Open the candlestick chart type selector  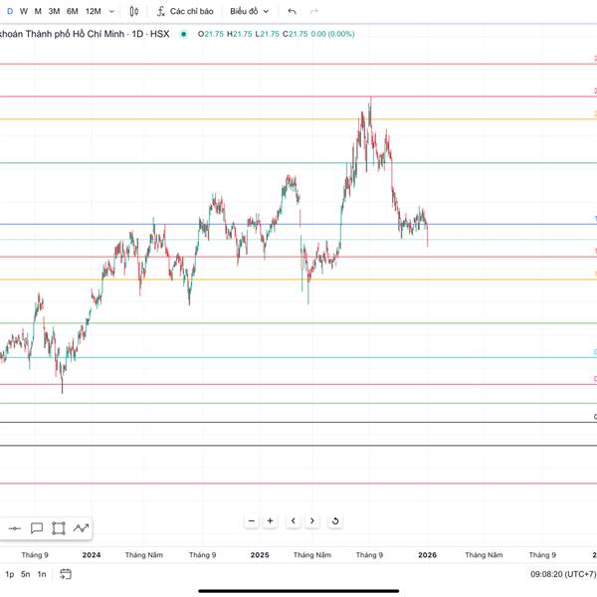click(134, 11)
